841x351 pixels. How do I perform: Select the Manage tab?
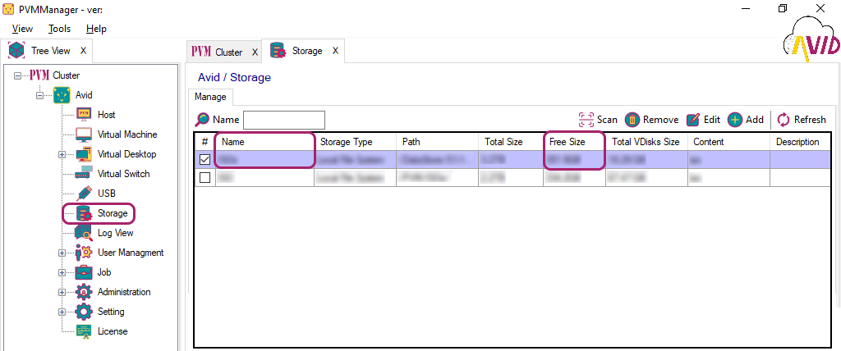click(x=210, y=97)
